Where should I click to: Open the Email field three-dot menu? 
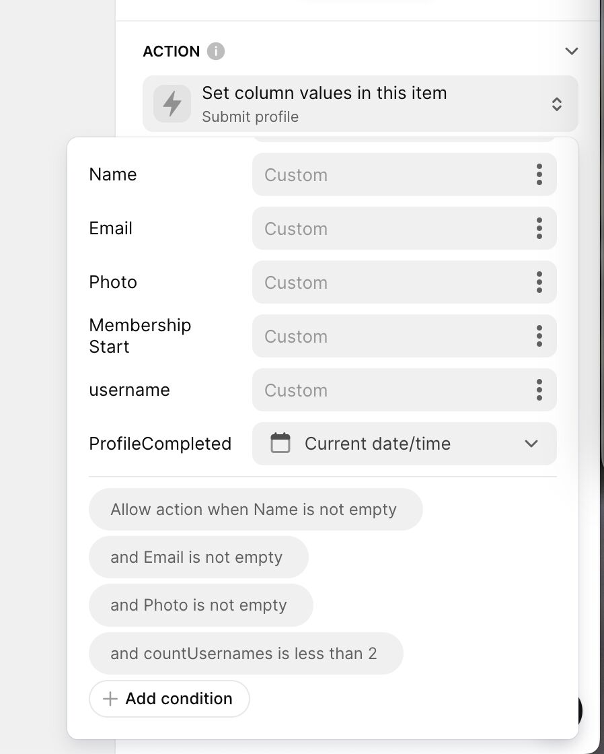pyautogui.click(x=539, y=228)
